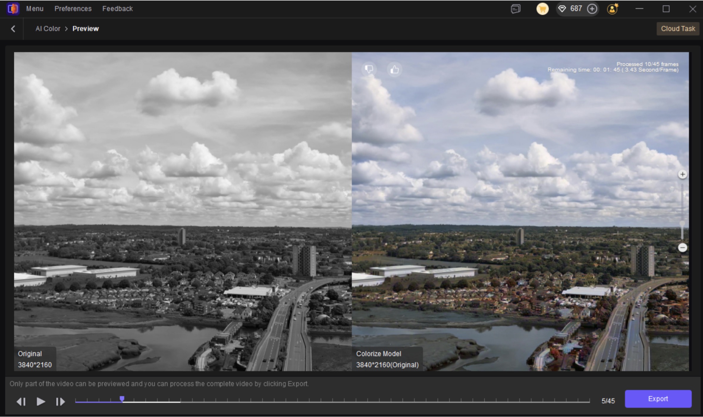Viewport: 703px width, 417px height.
Task: Open the shopping cart icon
Action: point(542,9)
